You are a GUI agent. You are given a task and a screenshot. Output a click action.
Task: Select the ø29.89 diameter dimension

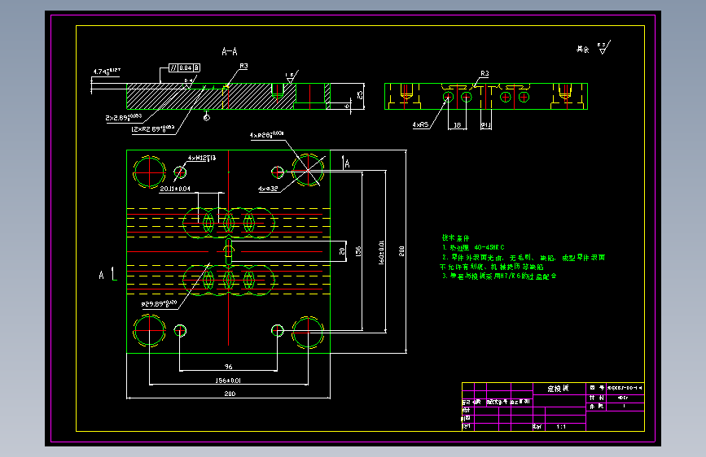[159, 304]
